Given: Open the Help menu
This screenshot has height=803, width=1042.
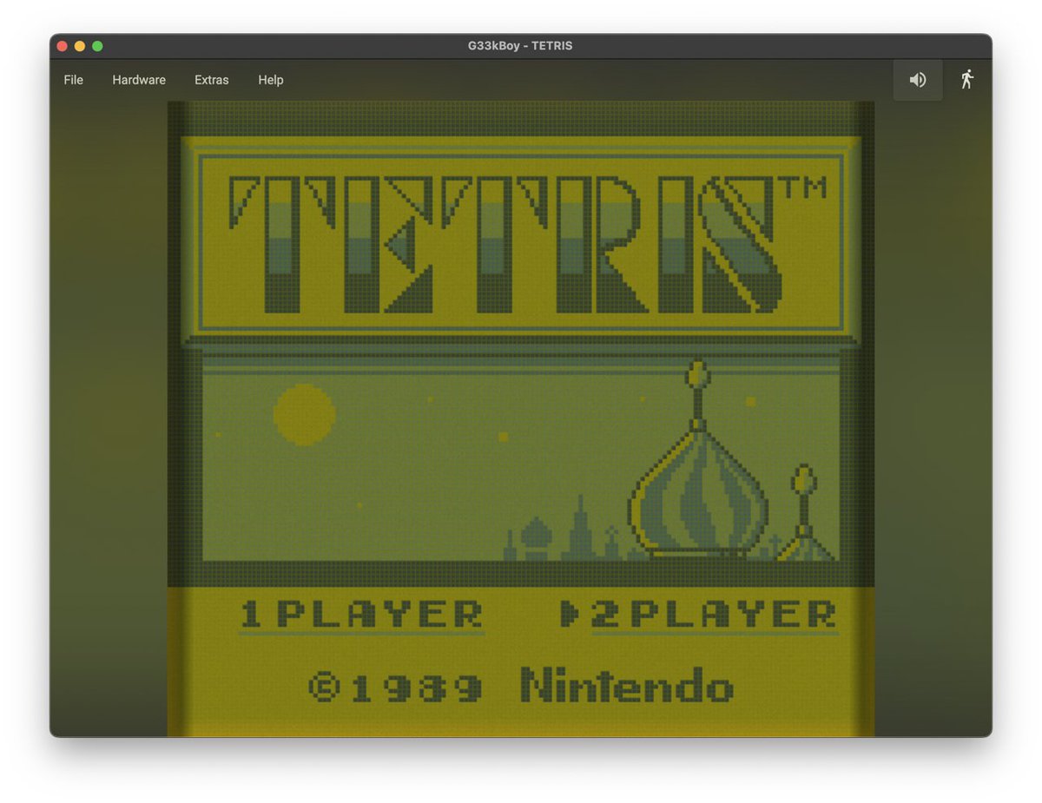Looking at the screenshot, I should (271, 80).
